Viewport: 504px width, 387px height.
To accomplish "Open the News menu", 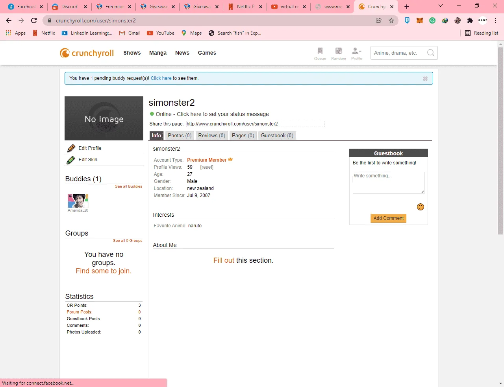I will (182, 53).
